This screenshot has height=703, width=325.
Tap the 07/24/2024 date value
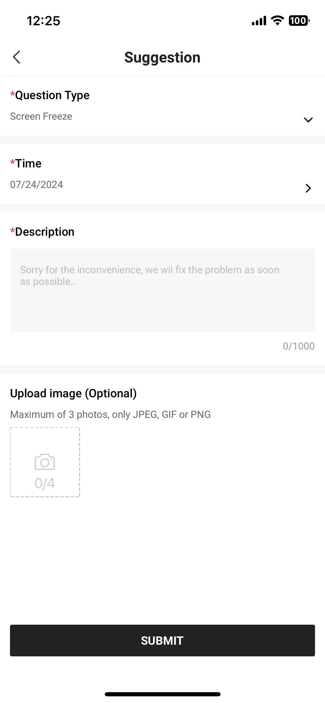coord(37,185)
